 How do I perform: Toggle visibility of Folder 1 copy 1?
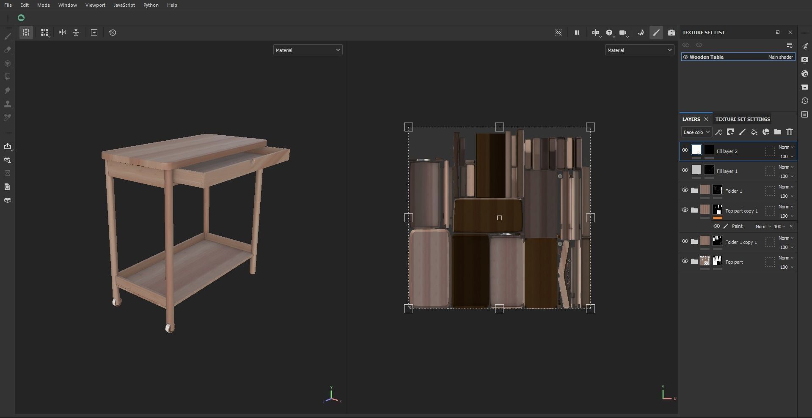tap(685, 241)
